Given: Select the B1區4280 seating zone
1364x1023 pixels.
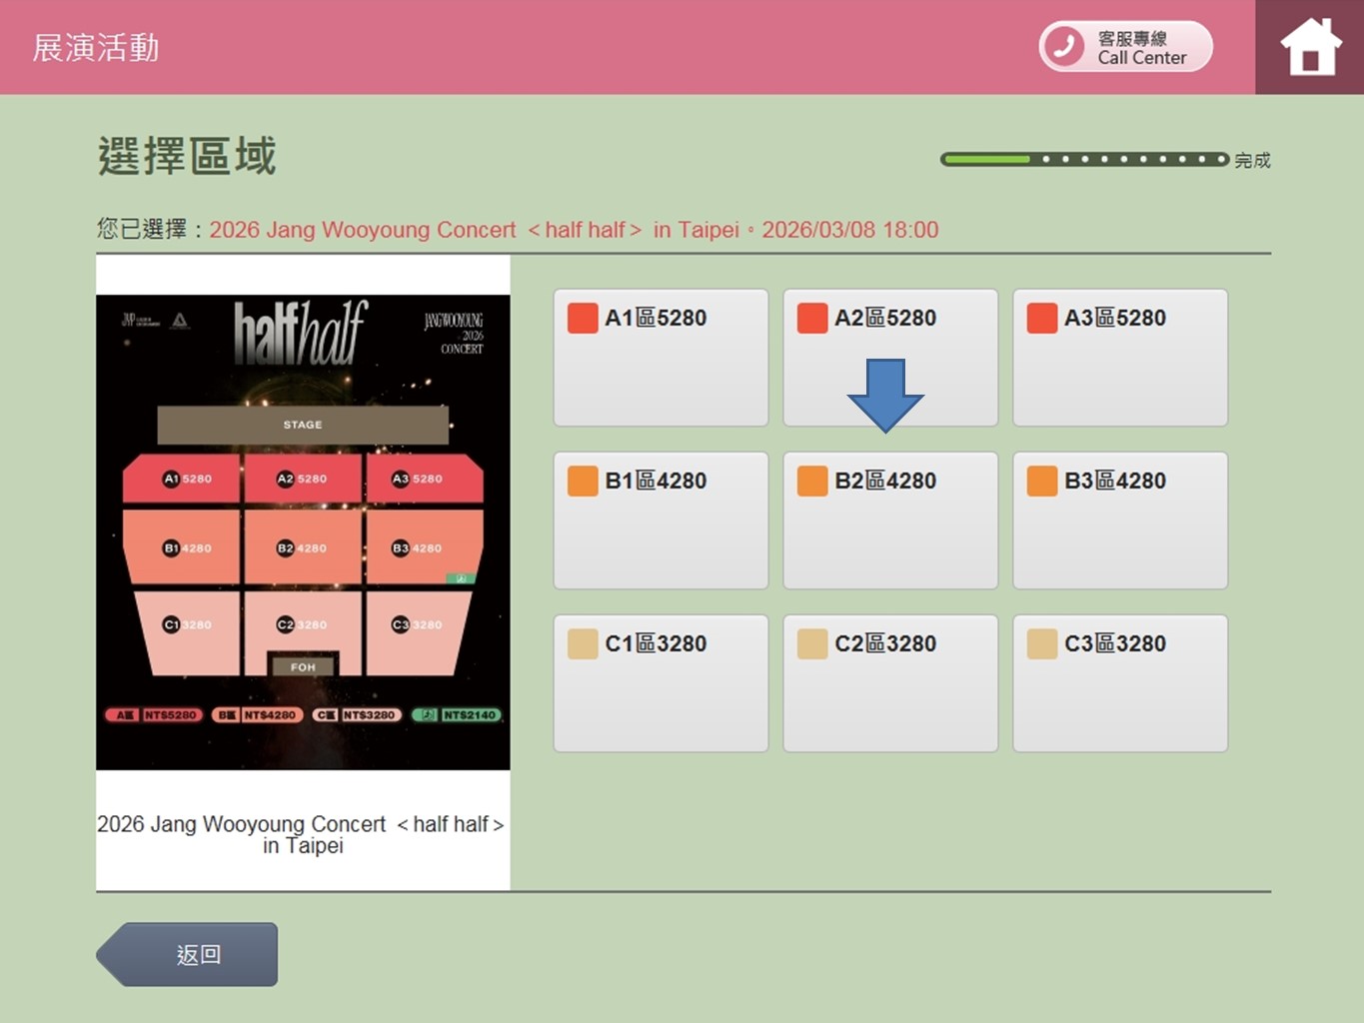Looking at the screenshot, I should tap(661, 520).
